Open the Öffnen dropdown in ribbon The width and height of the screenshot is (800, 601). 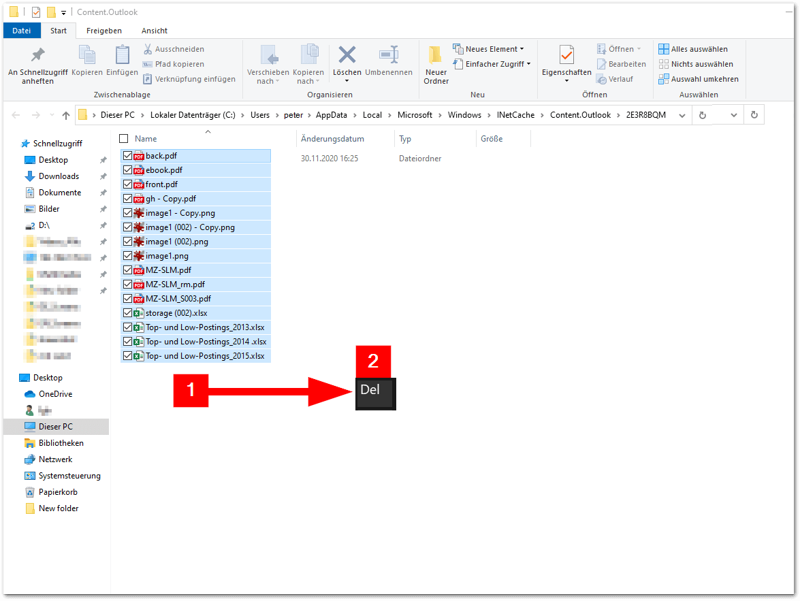(x=639, y=49)
